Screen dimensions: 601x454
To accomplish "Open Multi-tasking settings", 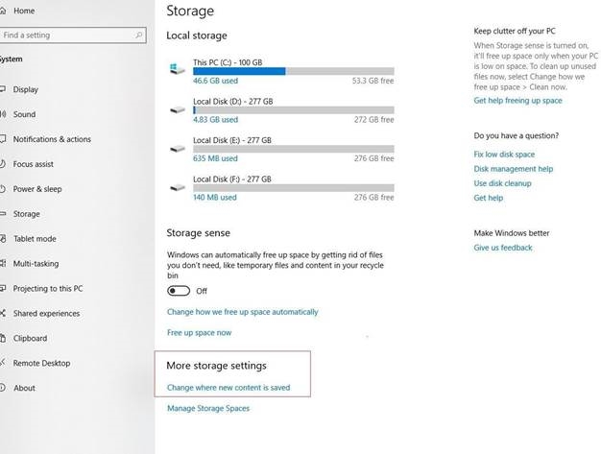I will [36, 264].
